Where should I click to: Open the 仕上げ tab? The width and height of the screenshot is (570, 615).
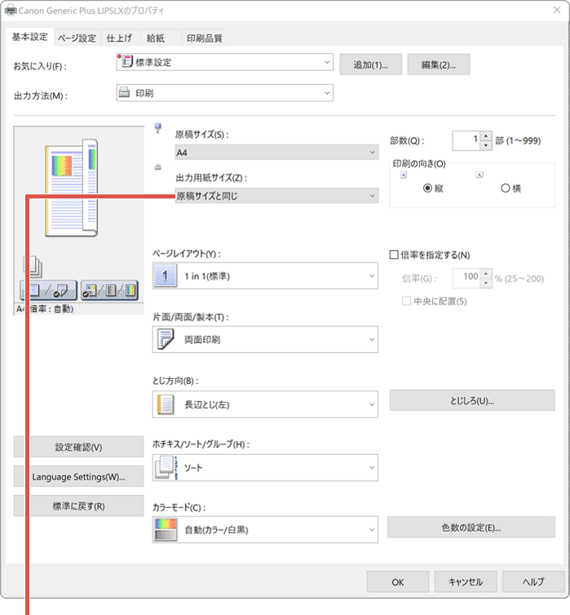(119, 38)
